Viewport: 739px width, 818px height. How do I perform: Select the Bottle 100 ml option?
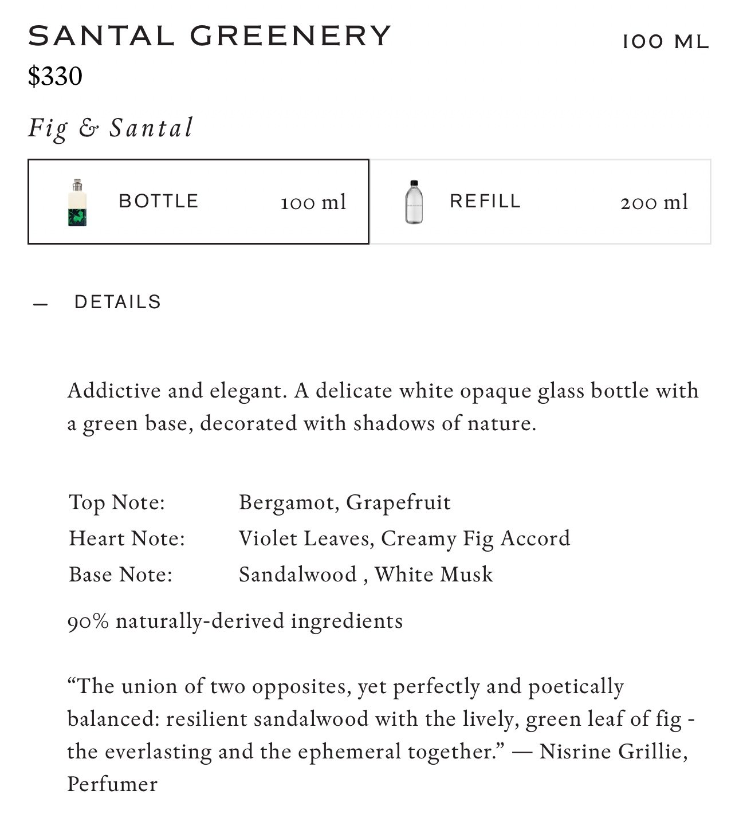click(x=198, y=202)
